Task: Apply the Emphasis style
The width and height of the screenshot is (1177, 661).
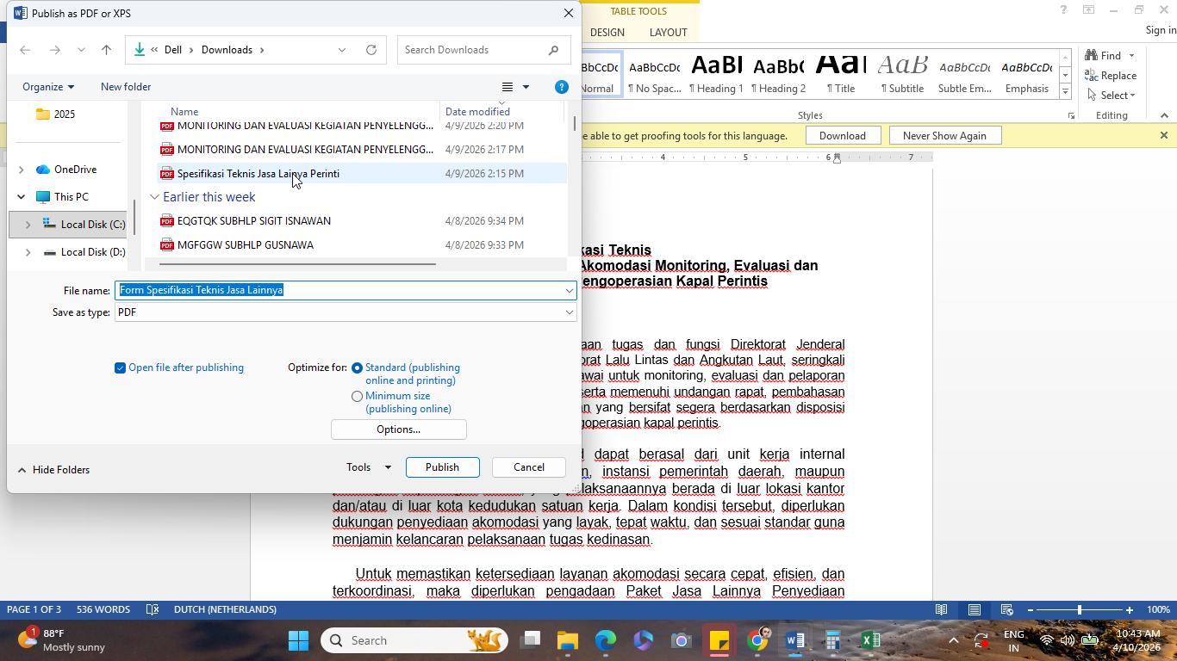Action: (1026, 75)
